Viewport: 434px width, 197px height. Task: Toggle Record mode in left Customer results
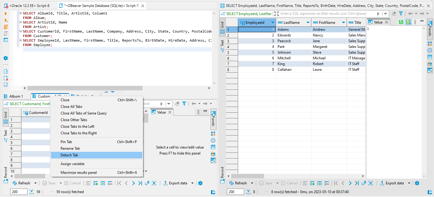pyautogui.click(x=5, y=175)
